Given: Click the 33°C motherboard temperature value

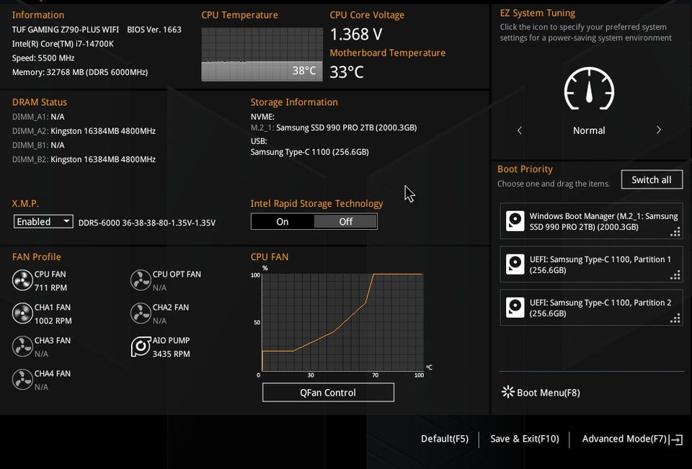Looking at the screenshot, I should coord(347,72).
